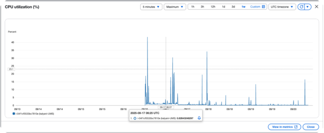The width and height of the screenshot is (324, 133).
Task: Select the 3d time range
Action: click(233, 7)
